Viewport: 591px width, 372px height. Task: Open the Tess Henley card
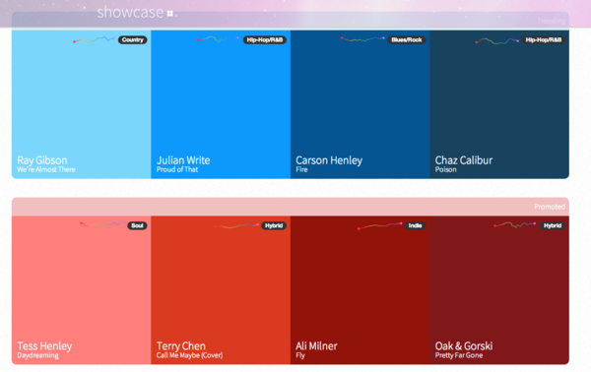pos(82,290)
